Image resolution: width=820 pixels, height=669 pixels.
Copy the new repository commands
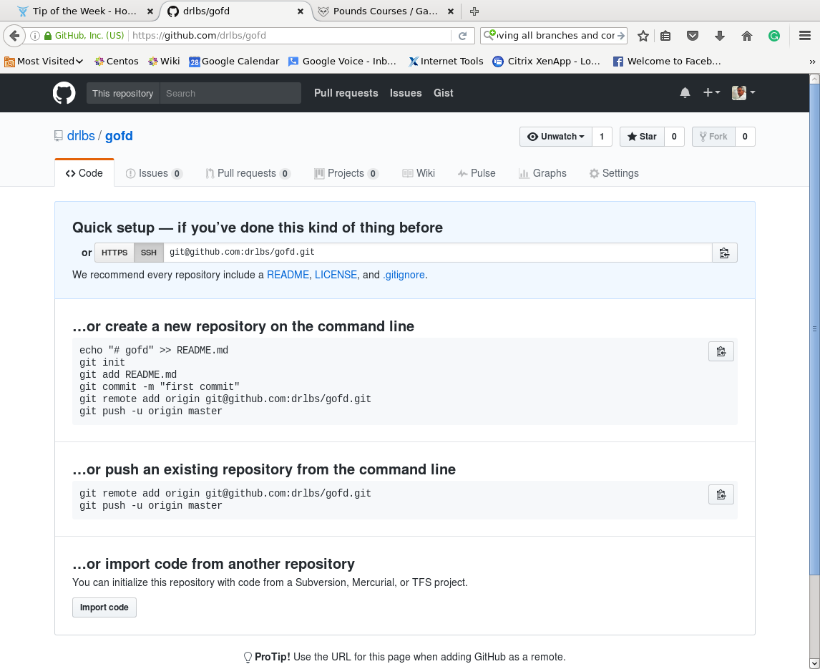point(721,351)
